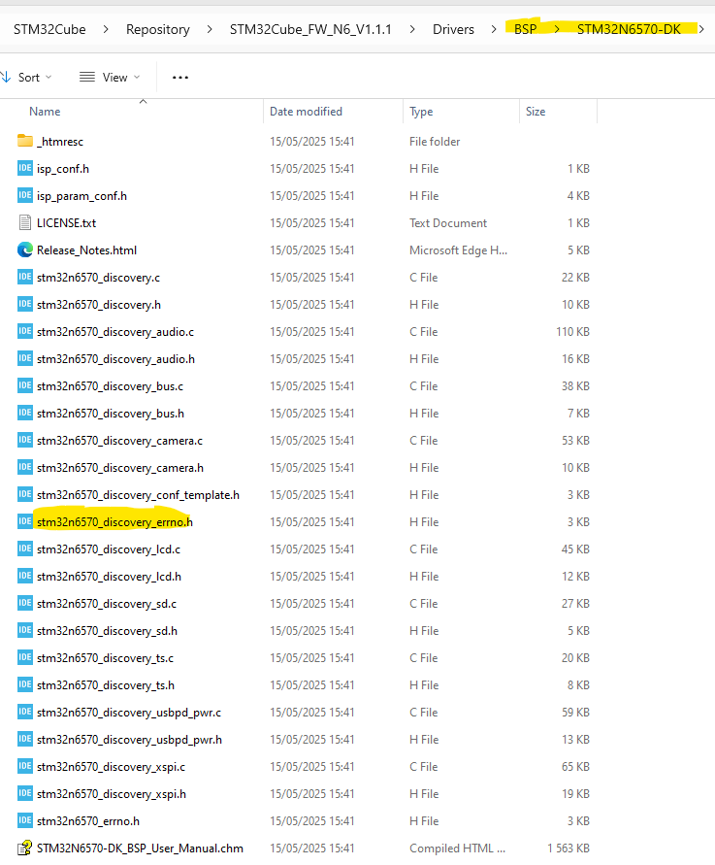
Task: Click the stm32n6570_discovery_camera.h file icon
Action: coord(25,467)
